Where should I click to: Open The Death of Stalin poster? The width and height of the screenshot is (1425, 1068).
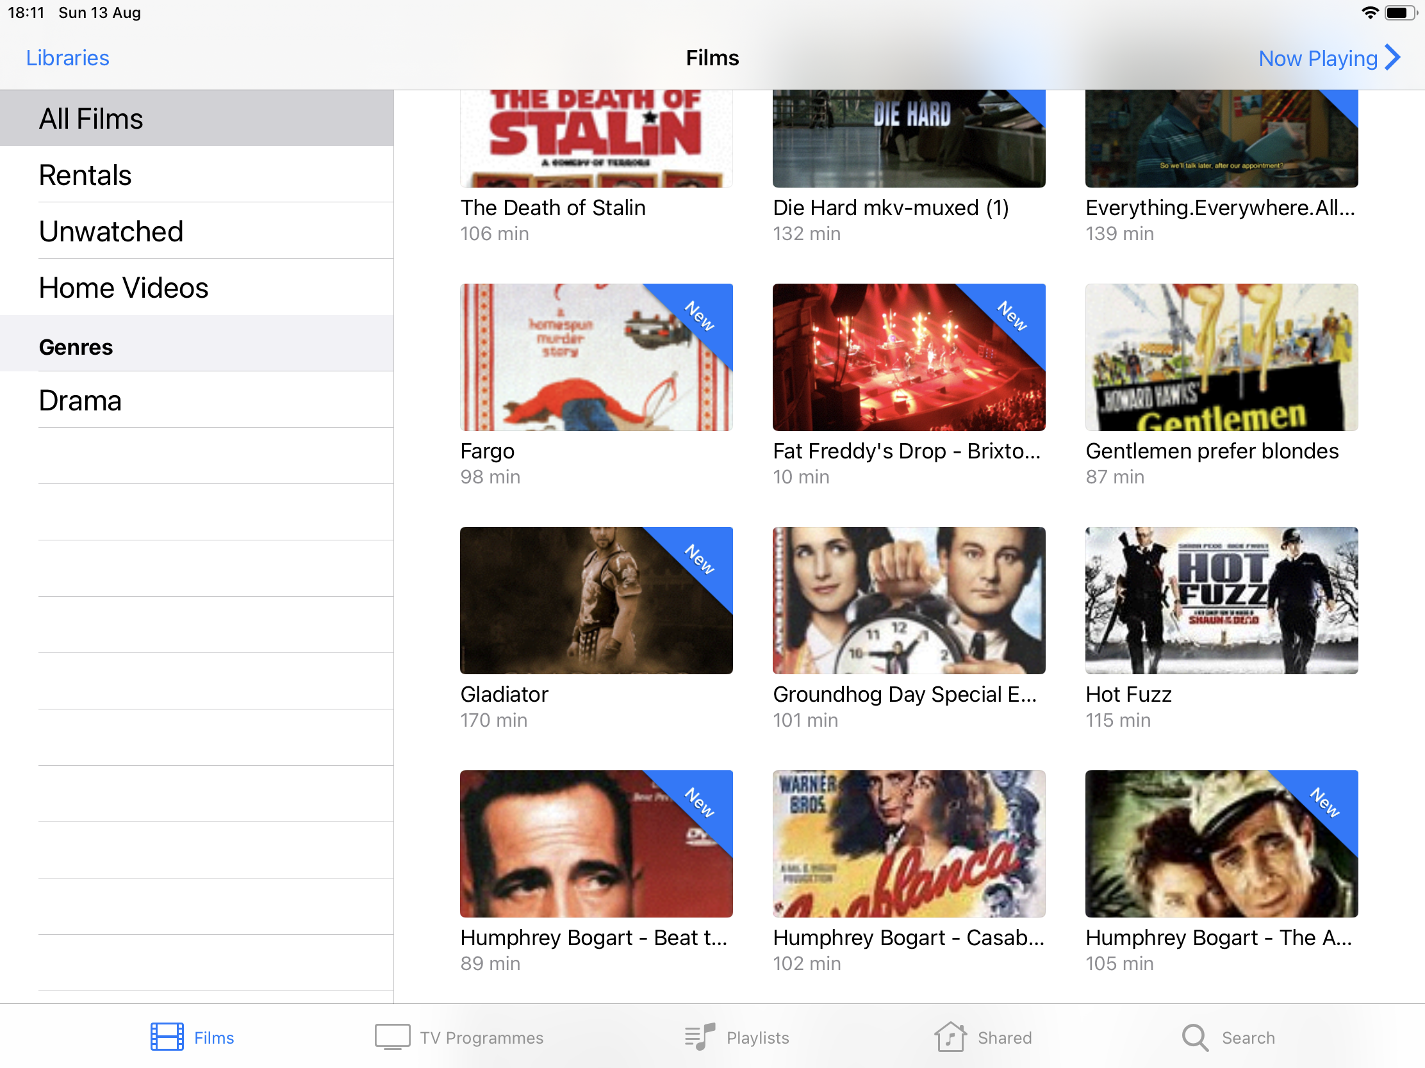point(596,138)
